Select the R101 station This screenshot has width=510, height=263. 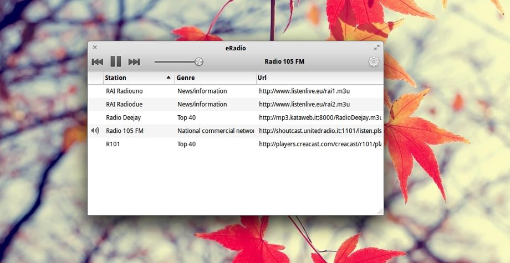tap(113, 144)
